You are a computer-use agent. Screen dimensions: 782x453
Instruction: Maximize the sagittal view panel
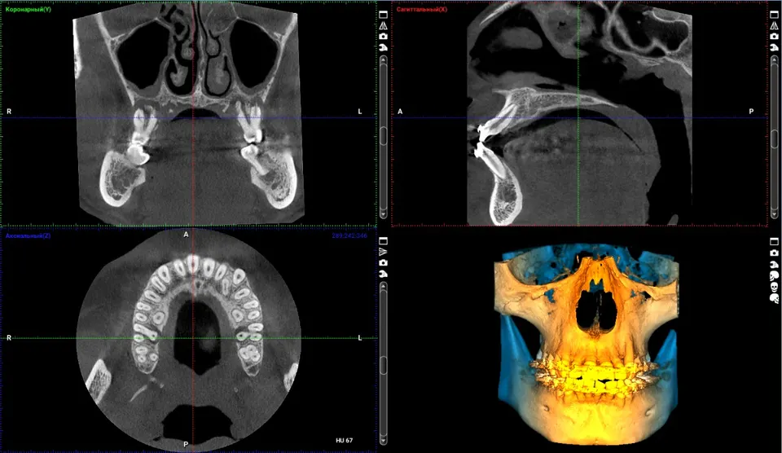pyautogui.click(x=774, y=15)
